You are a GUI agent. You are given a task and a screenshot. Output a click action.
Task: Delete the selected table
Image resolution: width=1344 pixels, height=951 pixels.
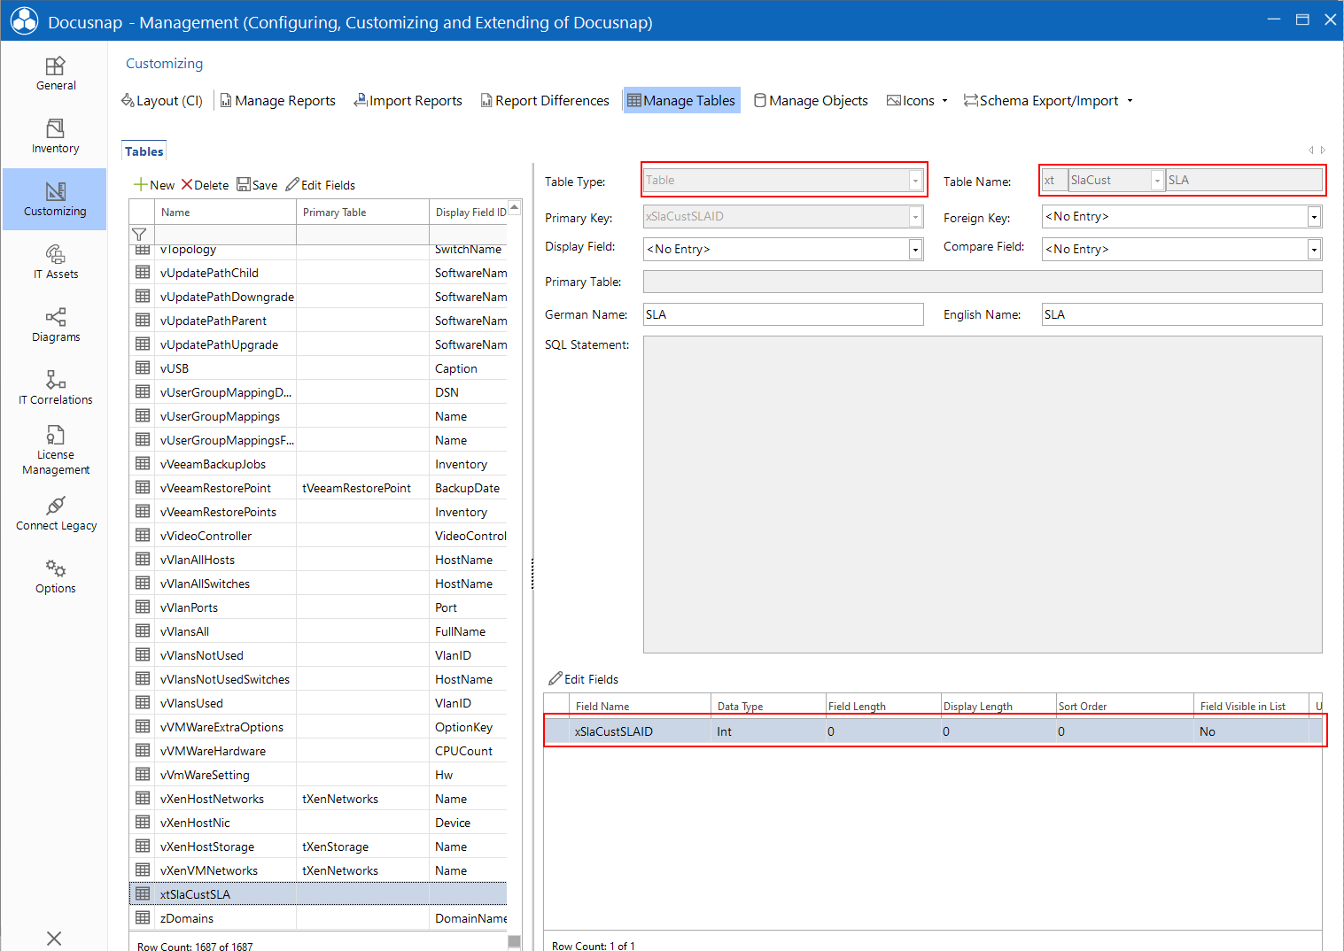205,185
